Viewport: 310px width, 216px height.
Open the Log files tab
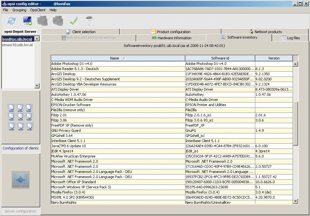[x=290, y=38]
